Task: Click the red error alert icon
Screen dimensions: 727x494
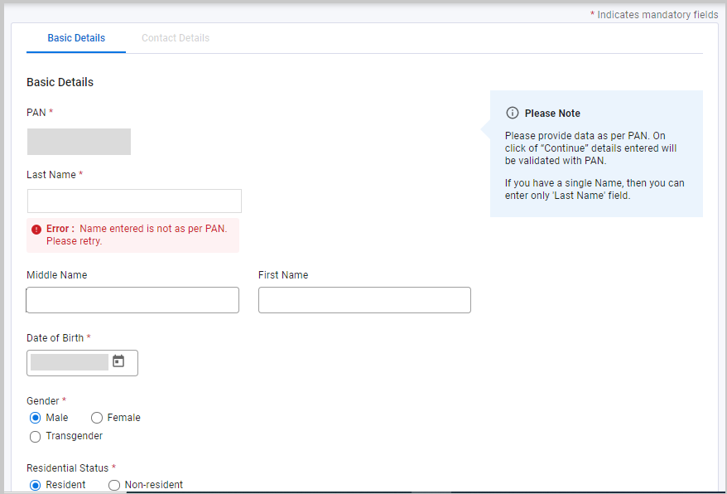Action: click(x=36, y=229)
